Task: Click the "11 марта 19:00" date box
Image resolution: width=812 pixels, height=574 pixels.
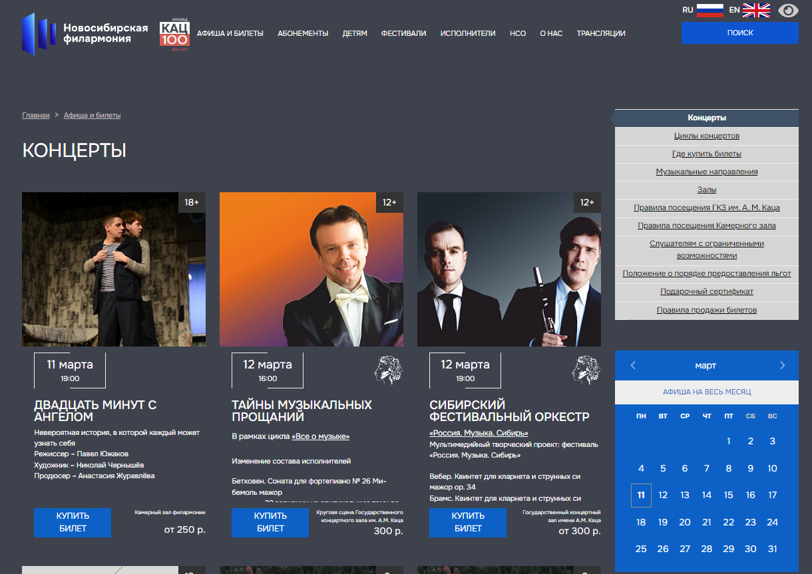Action: [70, 370]
